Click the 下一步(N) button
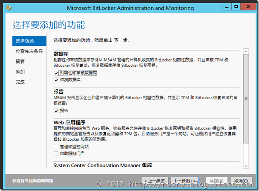This screenshot has height=191, width=259. (x=185, y=181)
